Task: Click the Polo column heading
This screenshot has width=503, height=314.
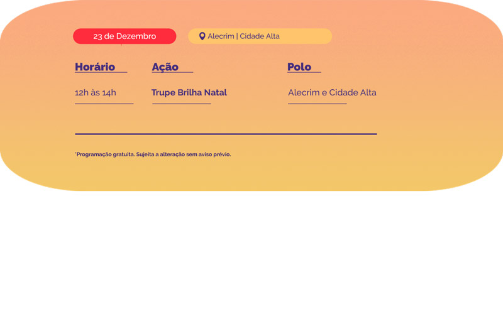Action: [299, 67]
